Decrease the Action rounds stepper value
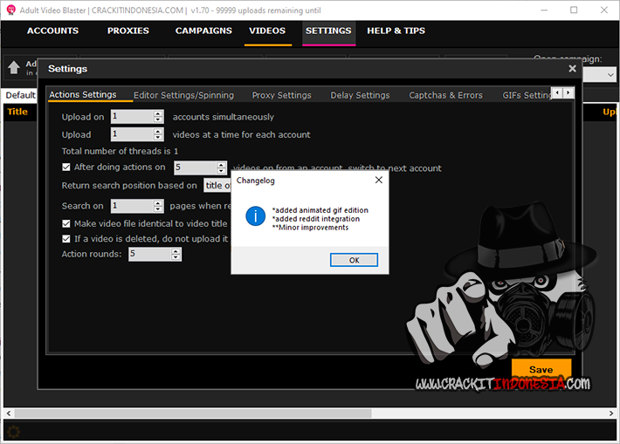 [x=176, y=257]
